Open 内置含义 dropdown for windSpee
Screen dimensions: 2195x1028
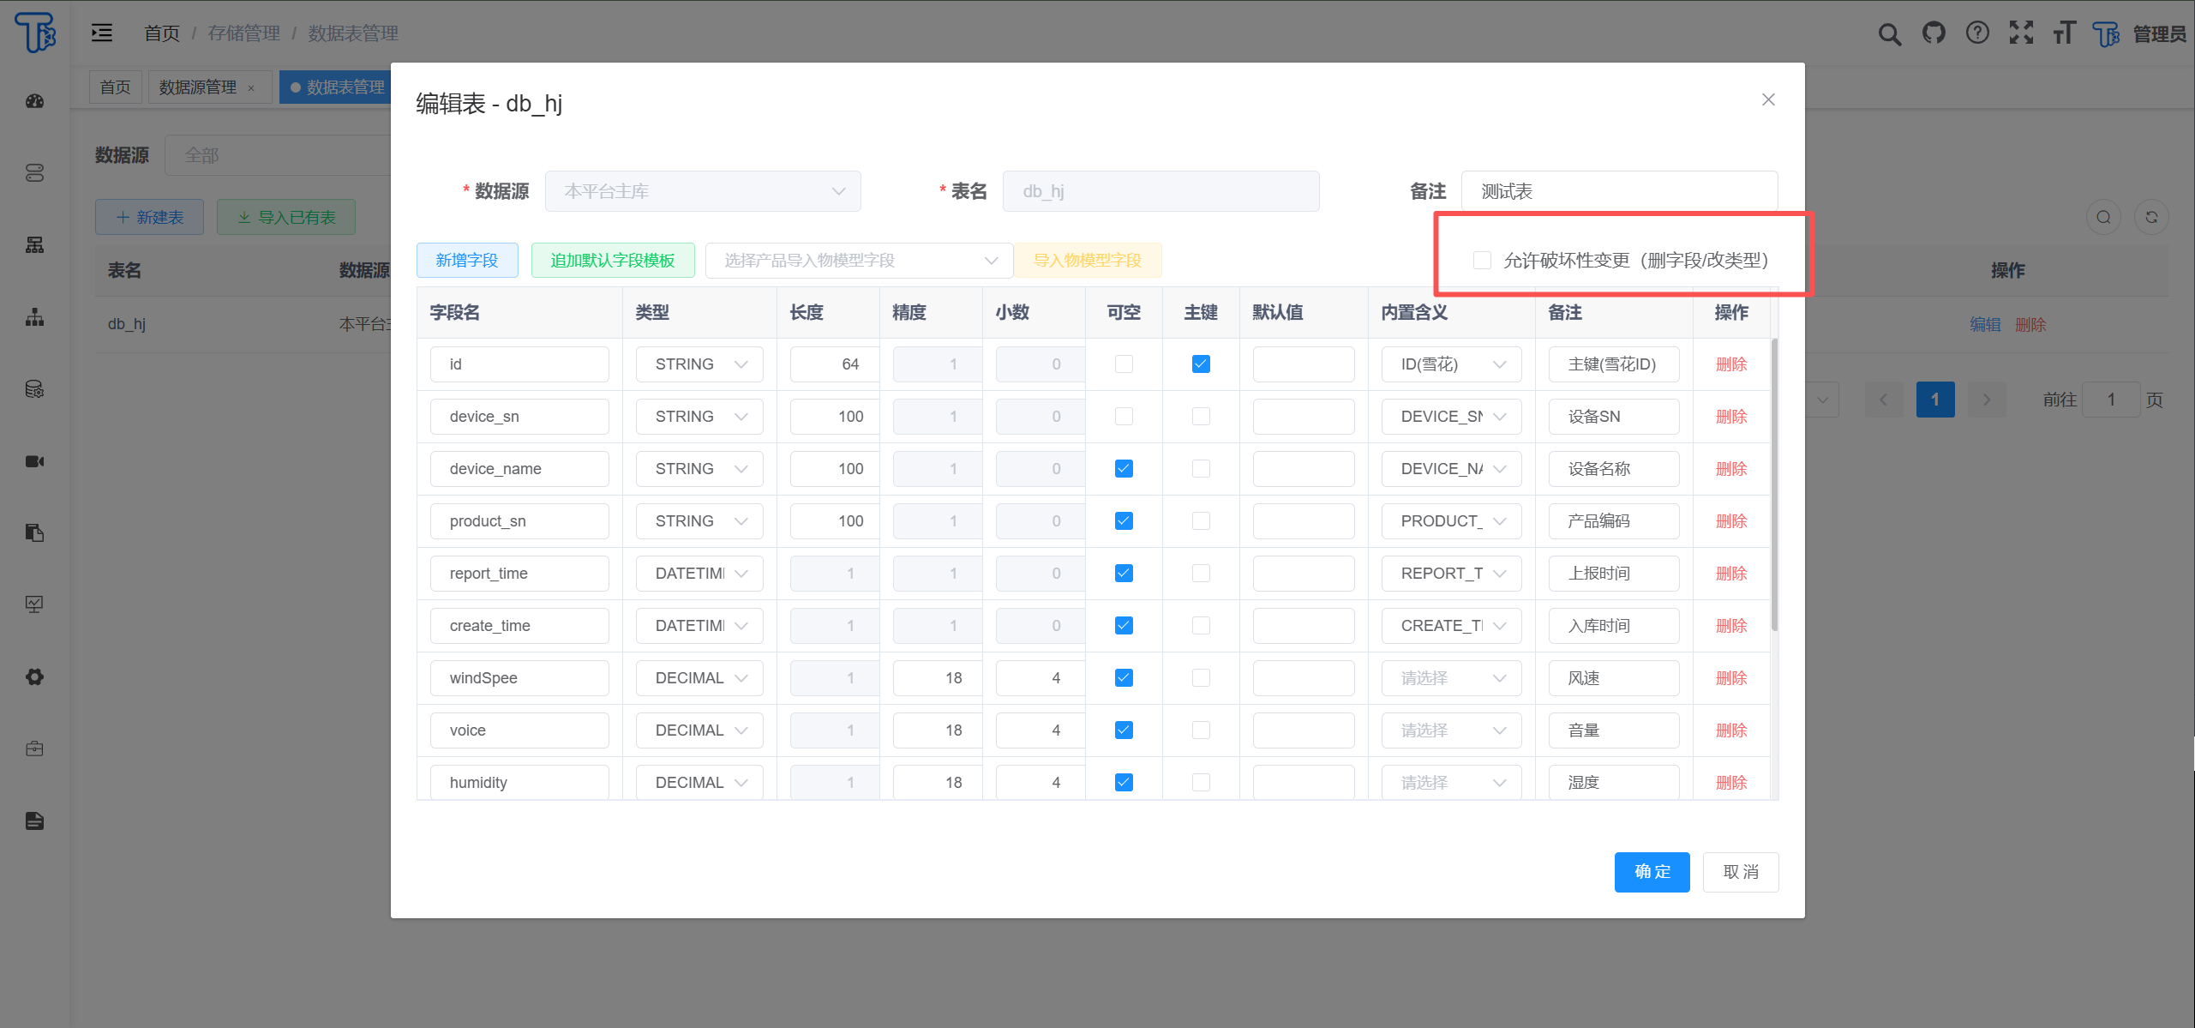click(1451, 678)
